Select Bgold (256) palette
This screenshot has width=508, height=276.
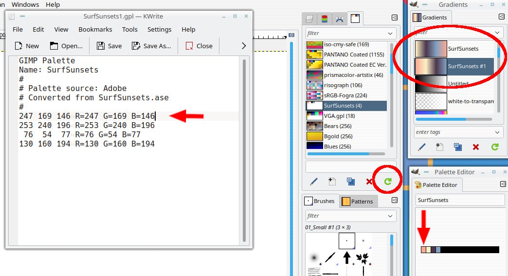346,136
